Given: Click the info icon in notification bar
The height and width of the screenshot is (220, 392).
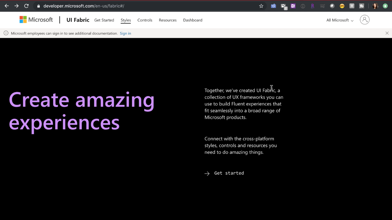Looking at the screenshot, I should tap(6, 33).
